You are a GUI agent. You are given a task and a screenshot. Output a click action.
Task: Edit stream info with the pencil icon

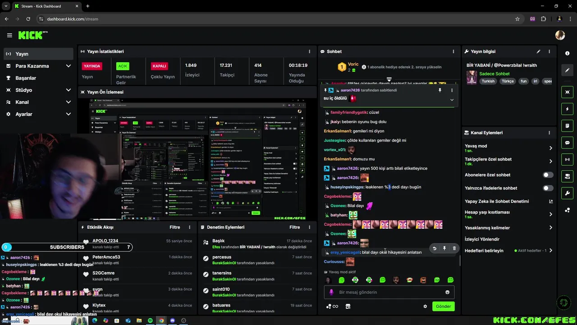click(538, 51)
